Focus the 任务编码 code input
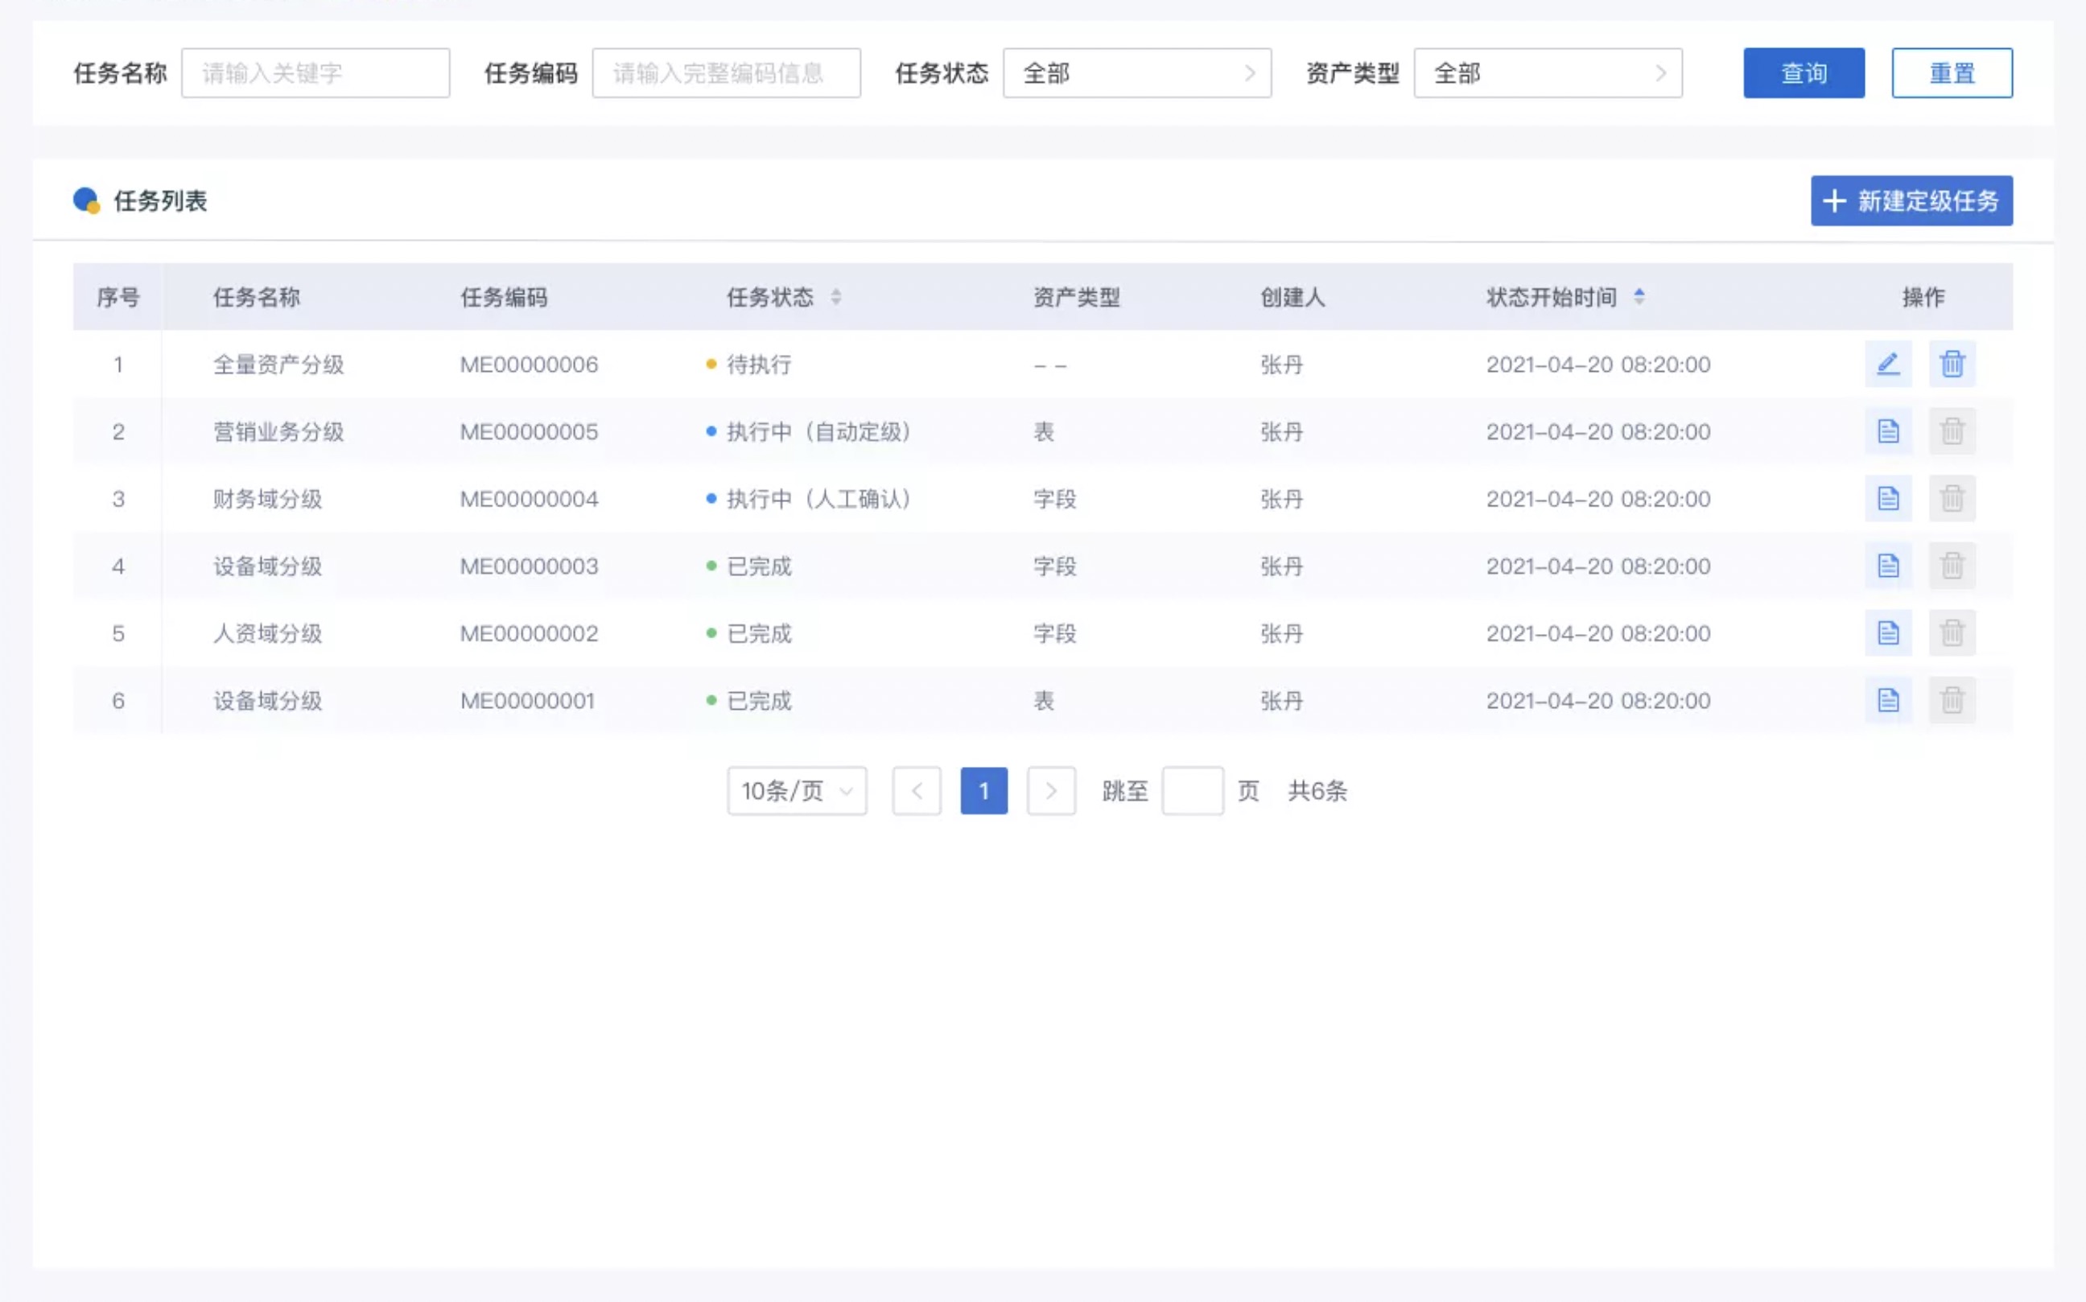 [726, 73]
